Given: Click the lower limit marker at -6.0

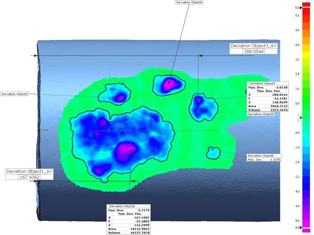Looking at the screenshot, I should (301, 228).
